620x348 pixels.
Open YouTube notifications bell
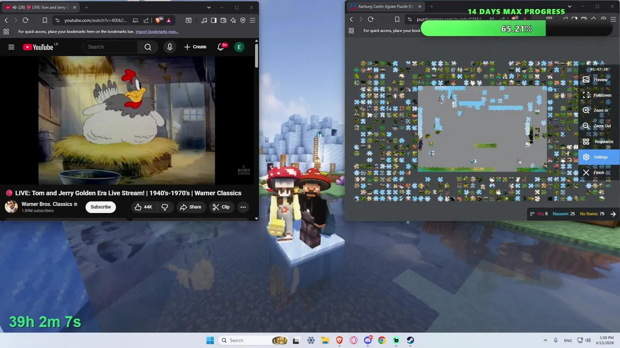tap(221, 47)
